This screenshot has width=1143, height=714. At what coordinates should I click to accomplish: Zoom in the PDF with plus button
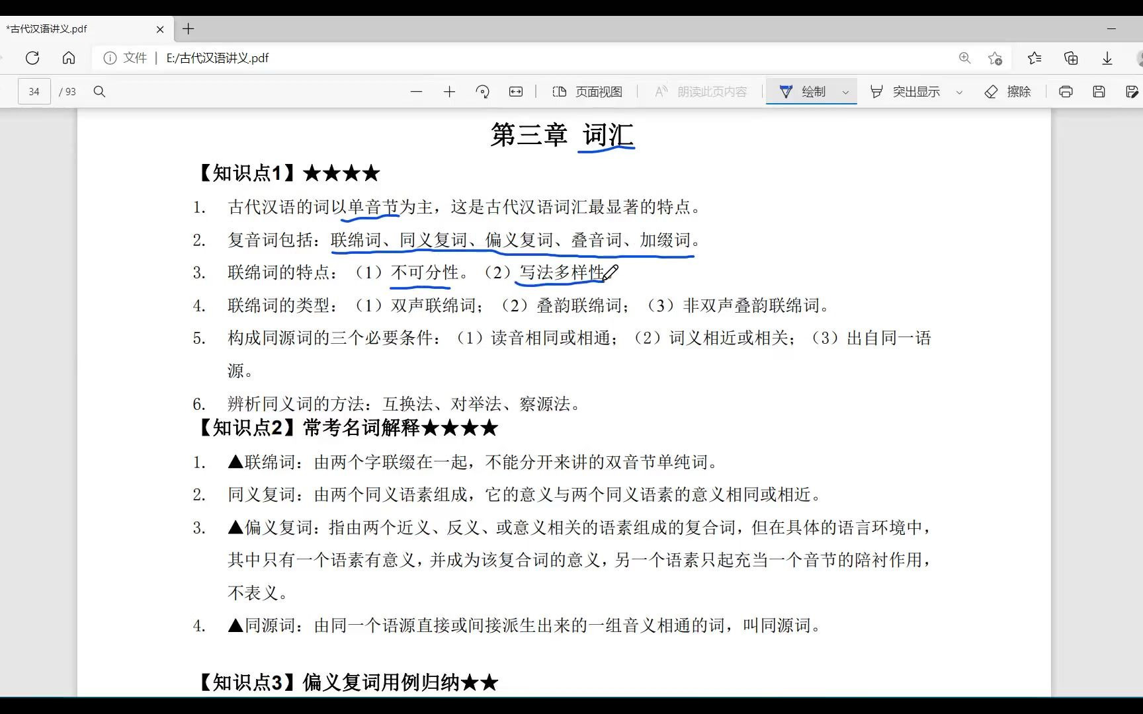[x=449, y=92]
